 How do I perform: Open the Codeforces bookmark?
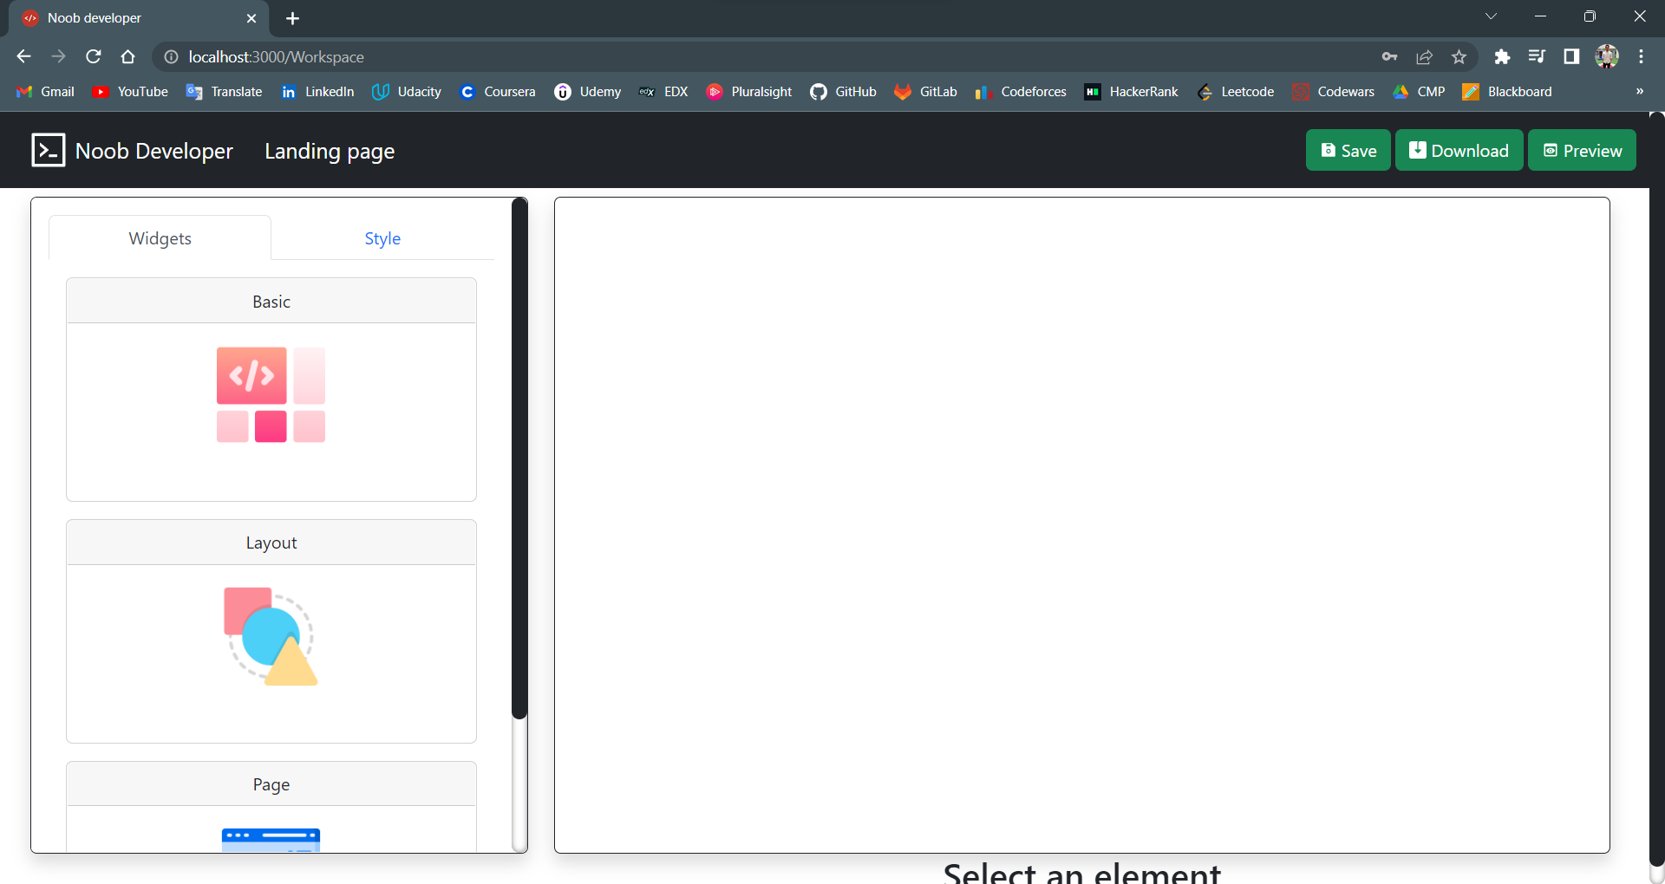coord(1021,92)
